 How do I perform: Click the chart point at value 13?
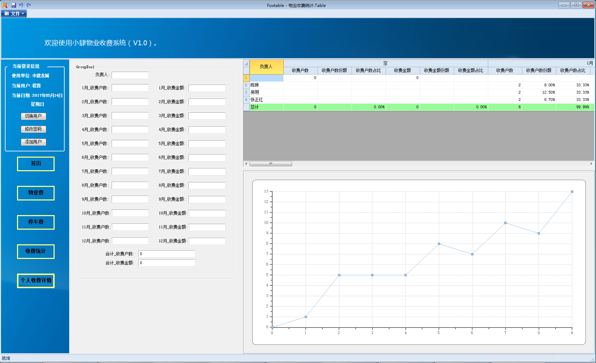[572, 192]
